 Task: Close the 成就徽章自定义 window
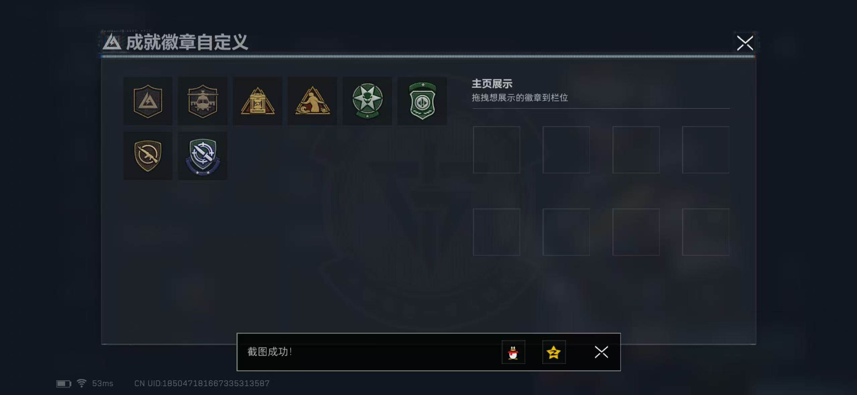745,43
